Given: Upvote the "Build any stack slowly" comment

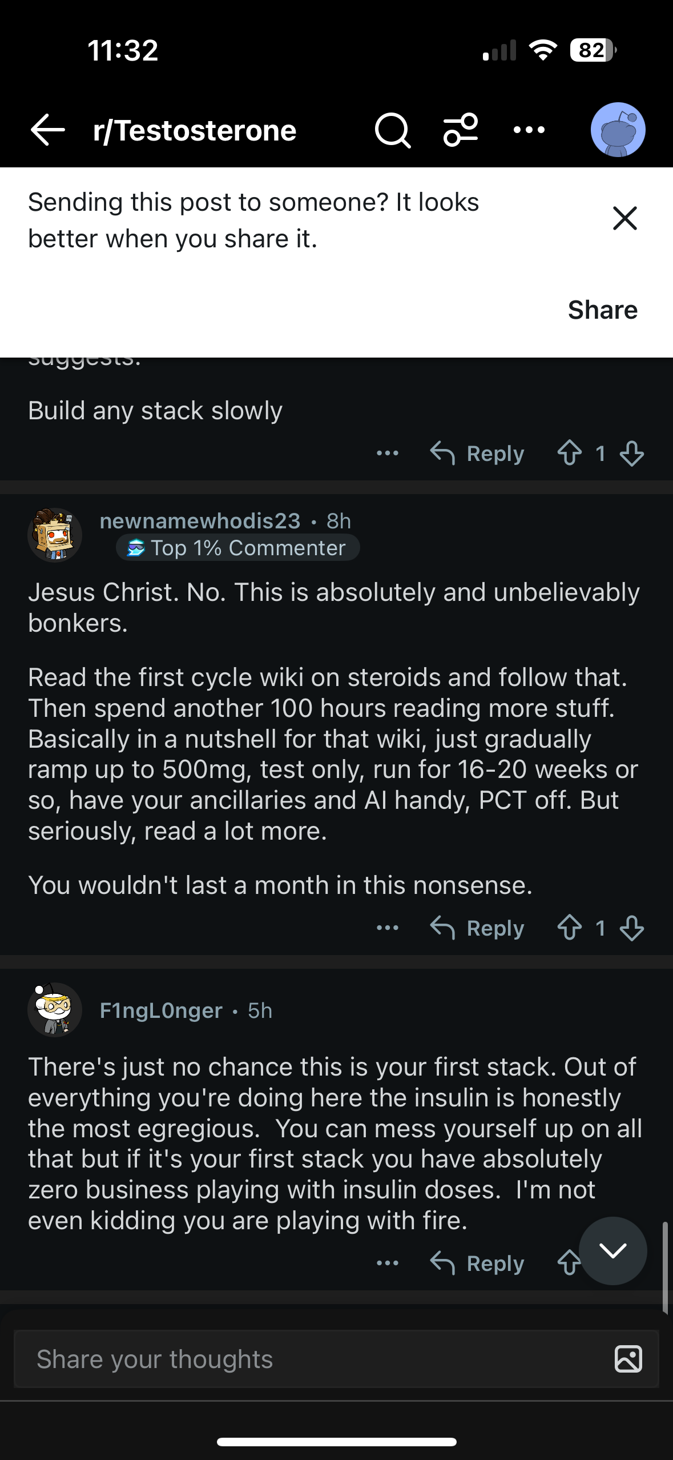Looking at the screenshot, I should click(x=570, y=454).
